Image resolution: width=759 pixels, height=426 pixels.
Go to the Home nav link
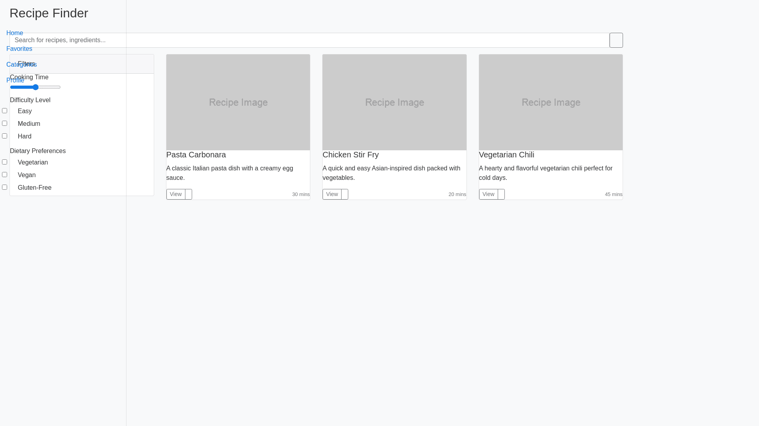click(x=15, y=33)
